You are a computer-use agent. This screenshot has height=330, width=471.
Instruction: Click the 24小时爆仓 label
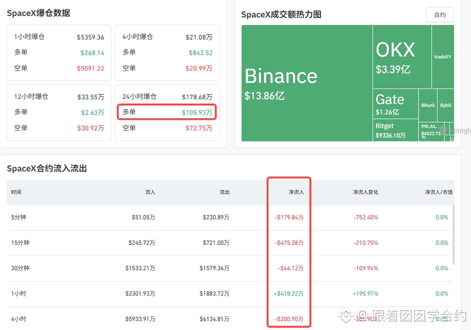139,97
